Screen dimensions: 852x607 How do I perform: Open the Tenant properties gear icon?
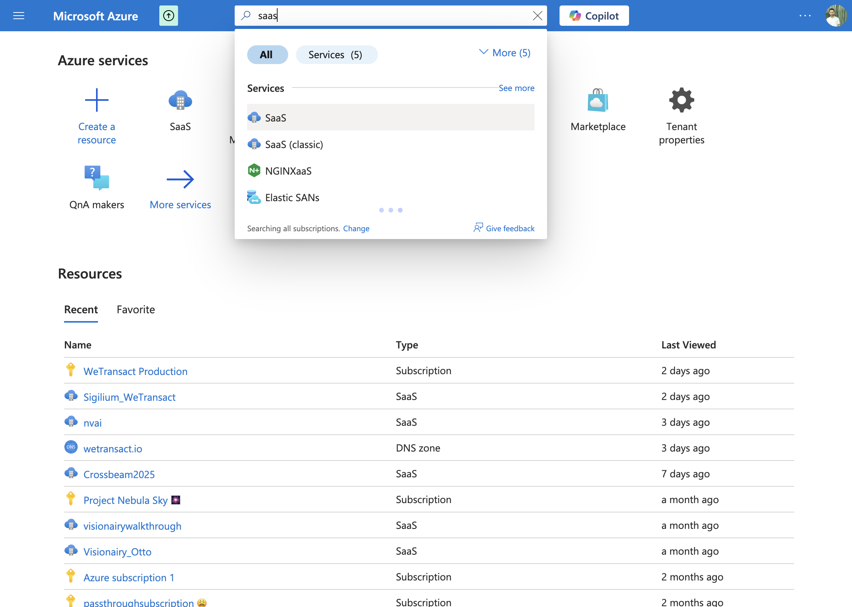[x=682, y=100]
